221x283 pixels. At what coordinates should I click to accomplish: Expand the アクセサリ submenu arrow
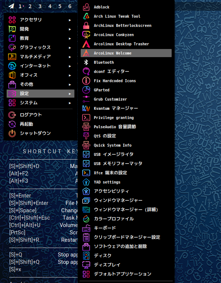(x=70, y=20)
